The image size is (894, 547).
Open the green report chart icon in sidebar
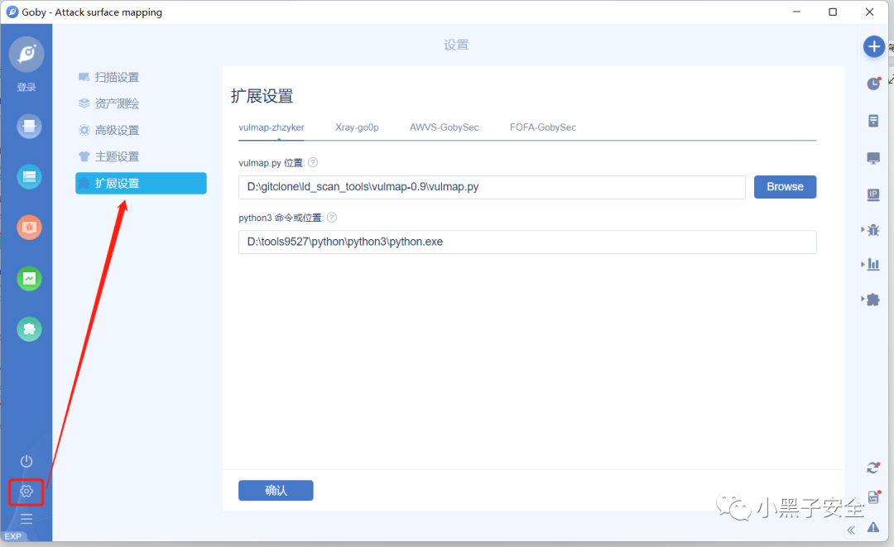pos(29,279)
